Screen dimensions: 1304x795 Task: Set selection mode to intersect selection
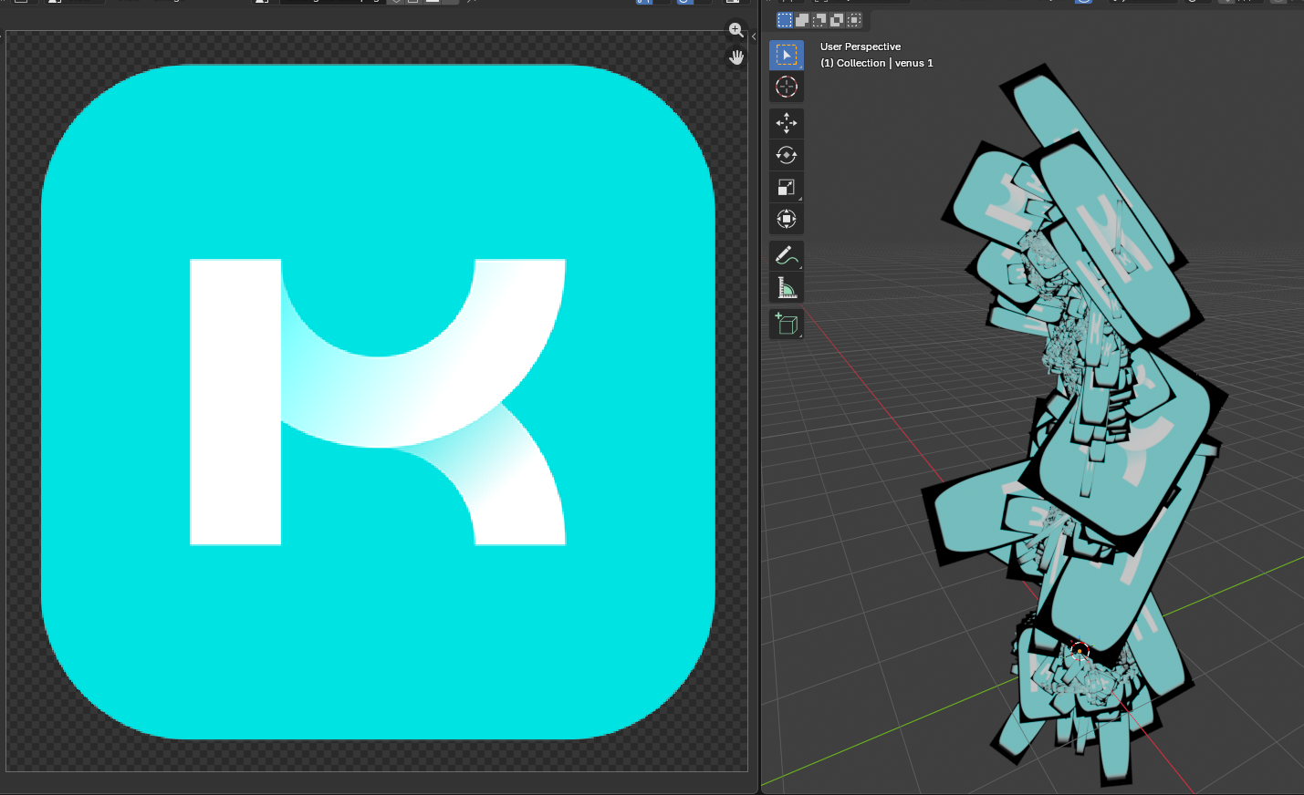point(854,20)
